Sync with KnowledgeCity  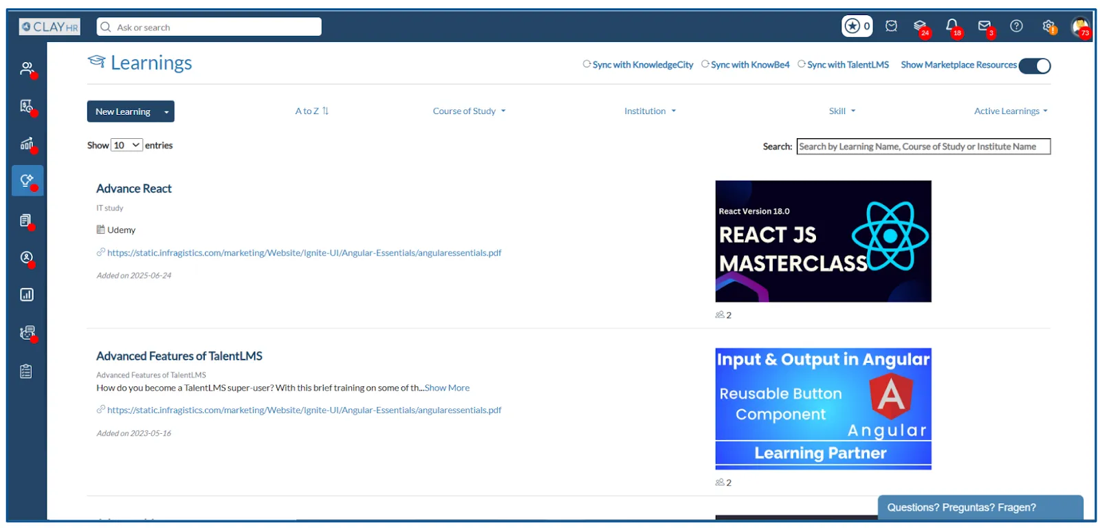point(638,65)
